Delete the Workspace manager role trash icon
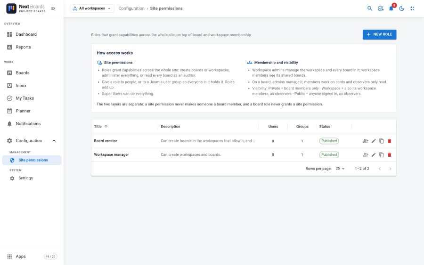Image resolution: width=424 pixels, height=265 pixels. click(390, 155)
